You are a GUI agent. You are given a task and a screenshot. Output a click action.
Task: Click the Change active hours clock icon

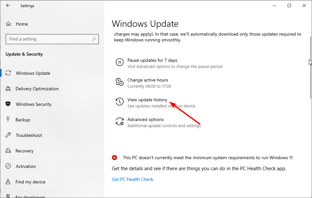tap(120, 82)
